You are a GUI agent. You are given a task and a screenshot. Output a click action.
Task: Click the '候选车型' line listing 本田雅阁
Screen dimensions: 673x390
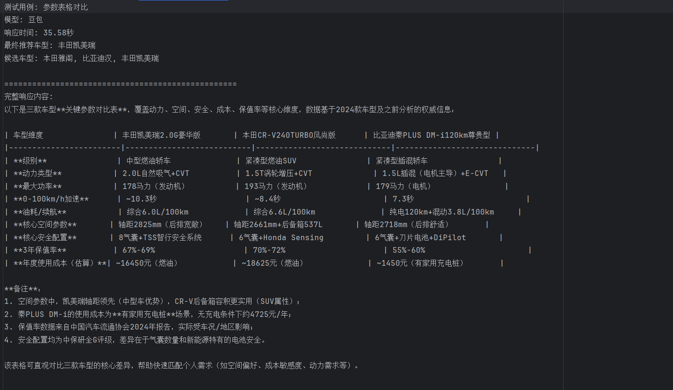(82, 58)
